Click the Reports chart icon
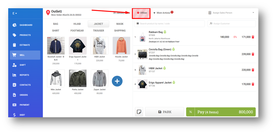The image size is (275, 134). pos(14,75)
